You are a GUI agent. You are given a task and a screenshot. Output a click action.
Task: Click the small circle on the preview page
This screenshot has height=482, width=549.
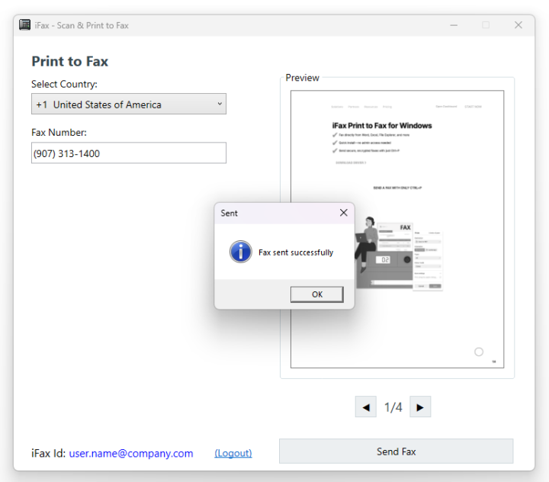479,352
